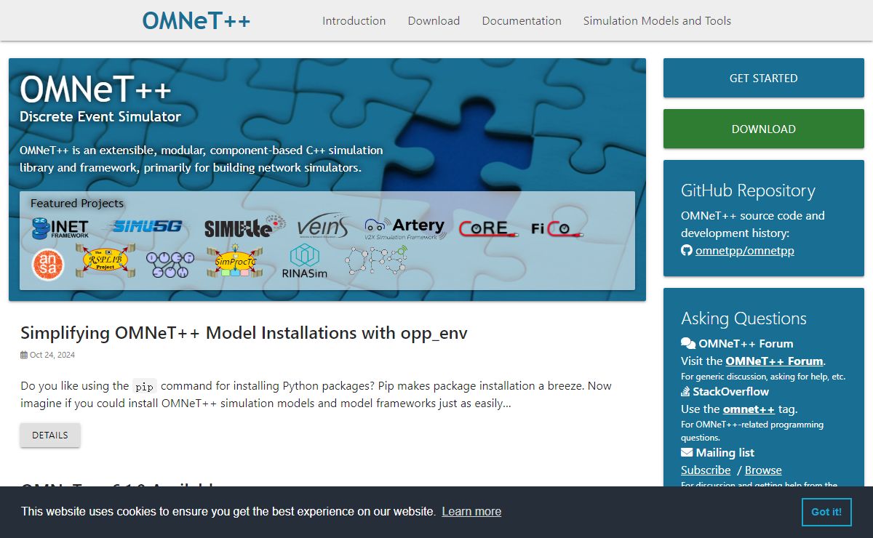Click the Discrete Event Simulator subtitle
Viewport: 873px width, 538px height.
[100, 116]
